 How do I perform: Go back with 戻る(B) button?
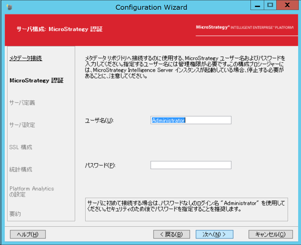(x=172, y=234)
